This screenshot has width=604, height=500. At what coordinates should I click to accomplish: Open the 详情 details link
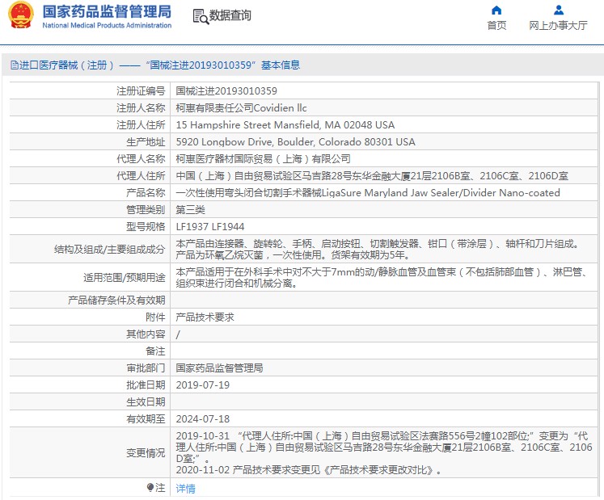pos(186,488)
